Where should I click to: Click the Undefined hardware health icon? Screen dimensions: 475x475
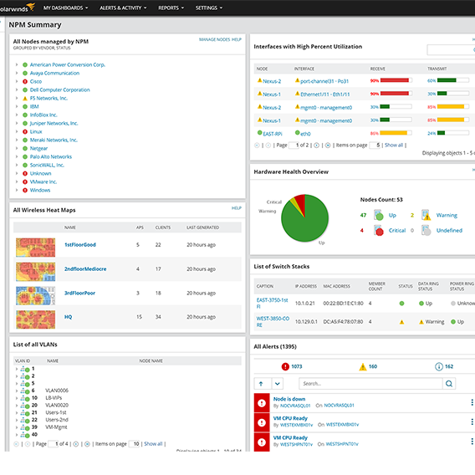[426, 230]
